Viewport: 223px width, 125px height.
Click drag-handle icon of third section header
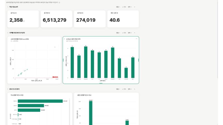point(8,89)
